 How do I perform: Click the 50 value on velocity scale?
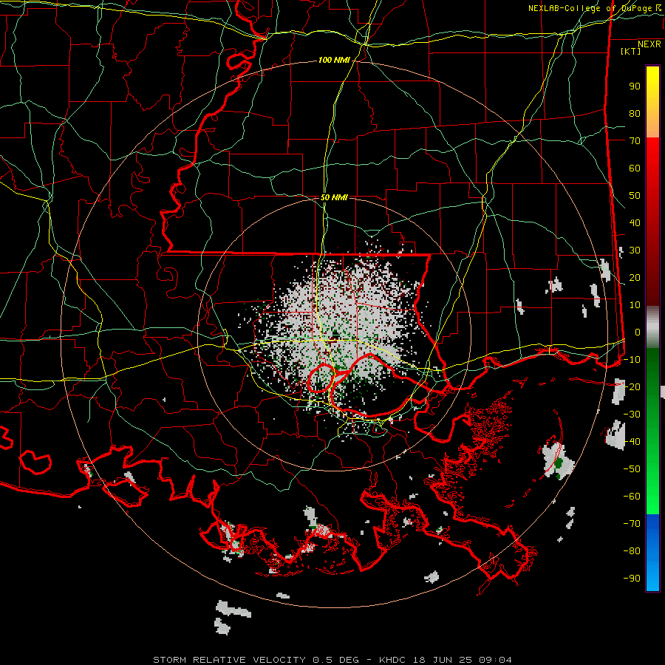(635, 196)
